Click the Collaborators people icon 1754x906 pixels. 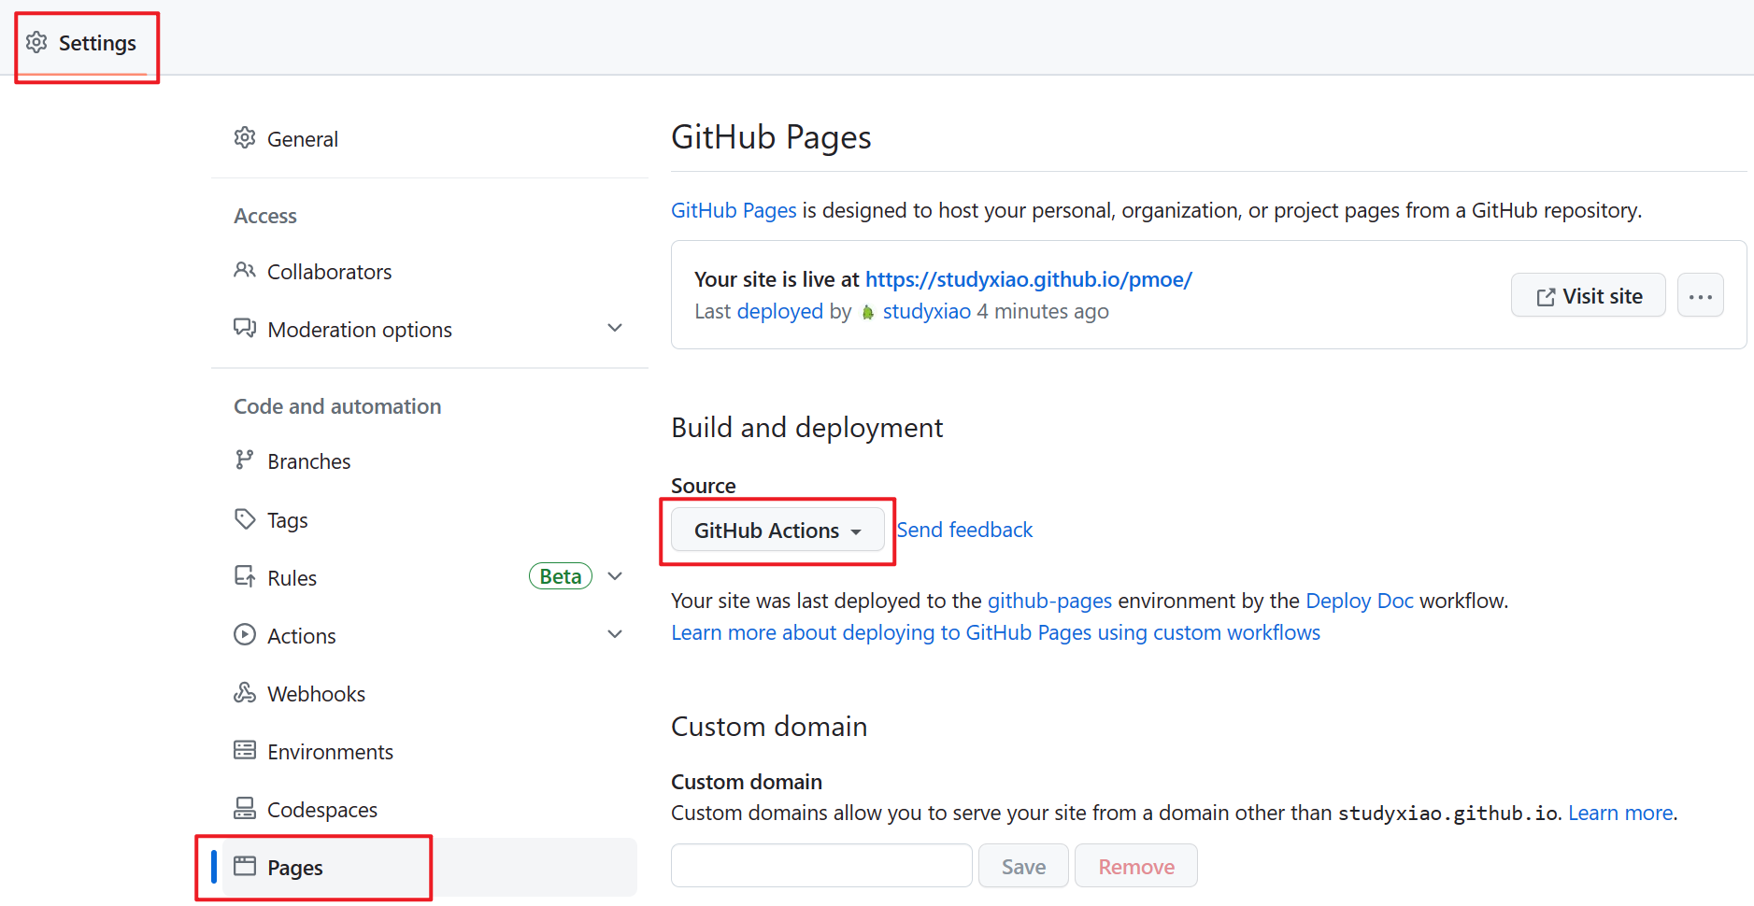click(245, 271)
